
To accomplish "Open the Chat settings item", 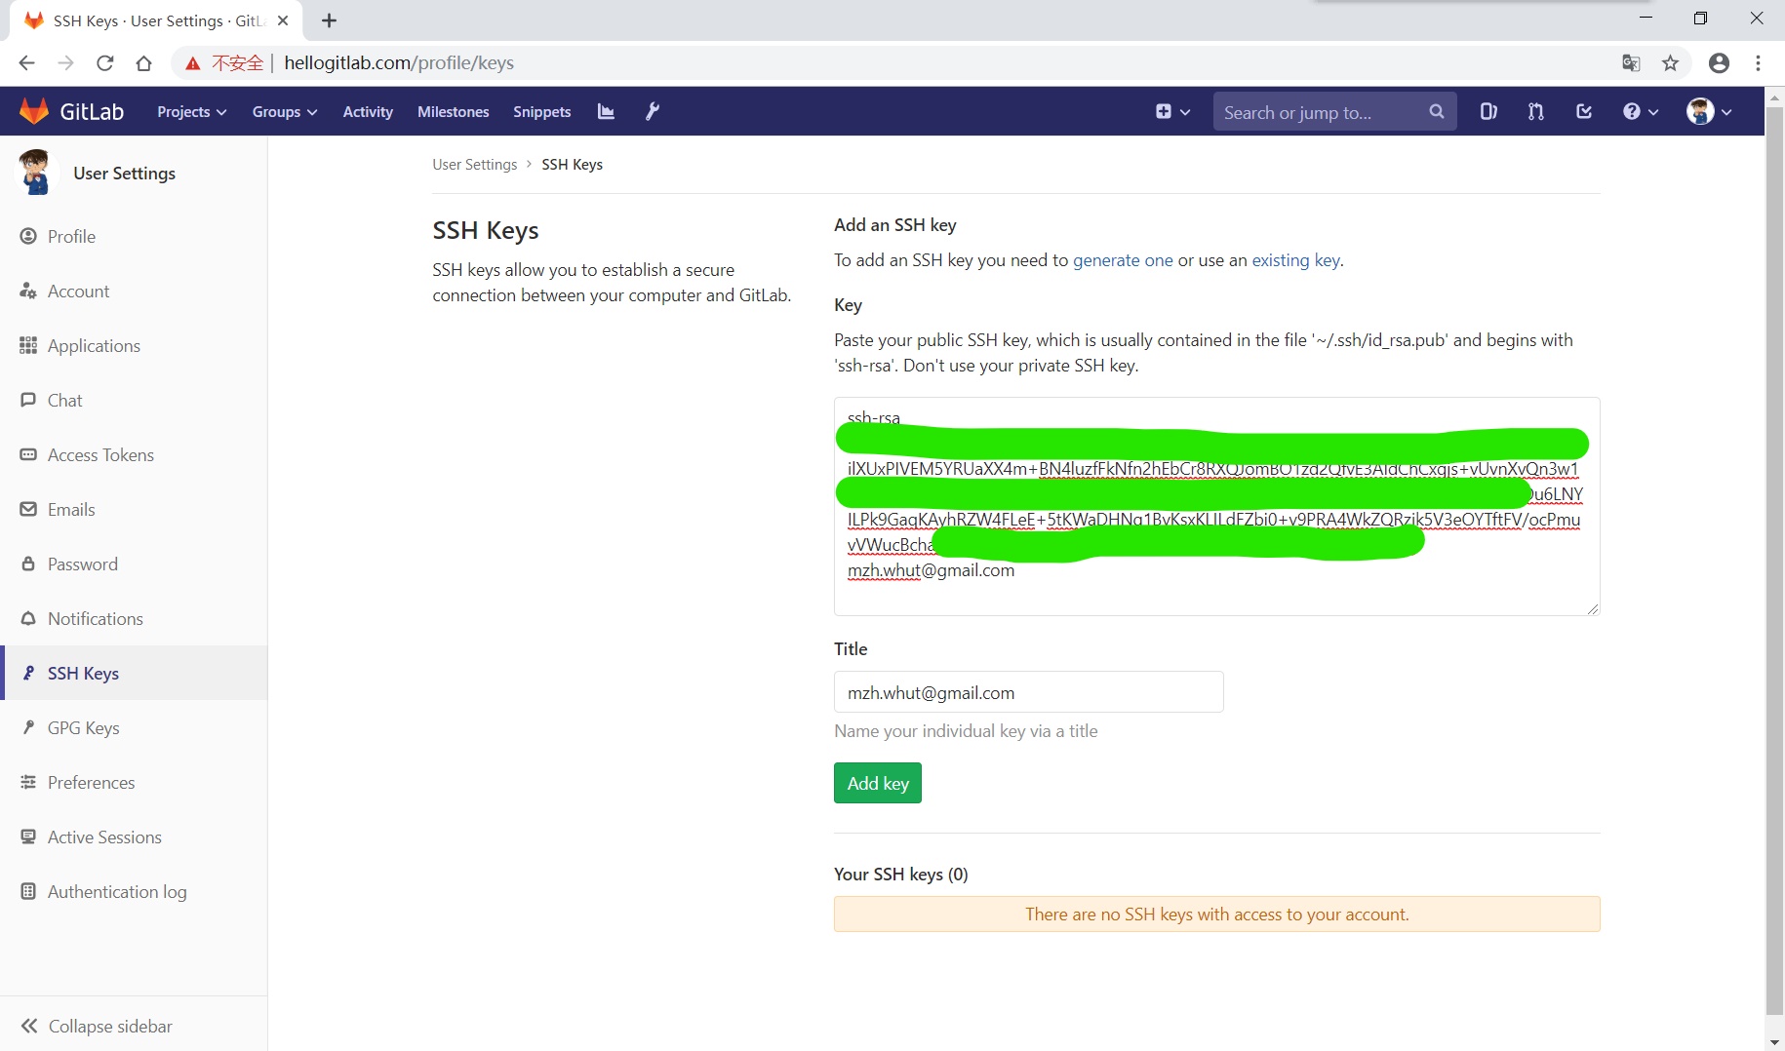I will pyautogui.click(x=134, y=400).
